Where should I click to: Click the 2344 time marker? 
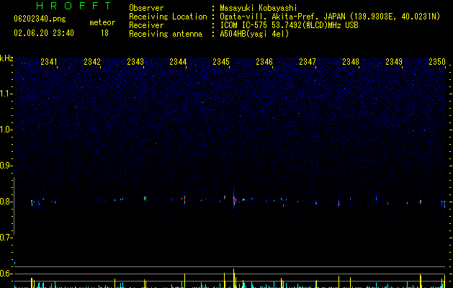[x=178, y=62]
